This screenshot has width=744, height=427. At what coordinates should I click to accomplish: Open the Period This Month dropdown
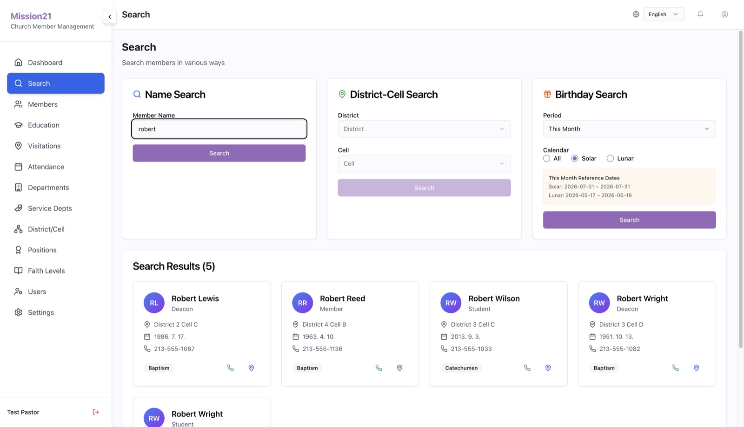pos(629,129)
